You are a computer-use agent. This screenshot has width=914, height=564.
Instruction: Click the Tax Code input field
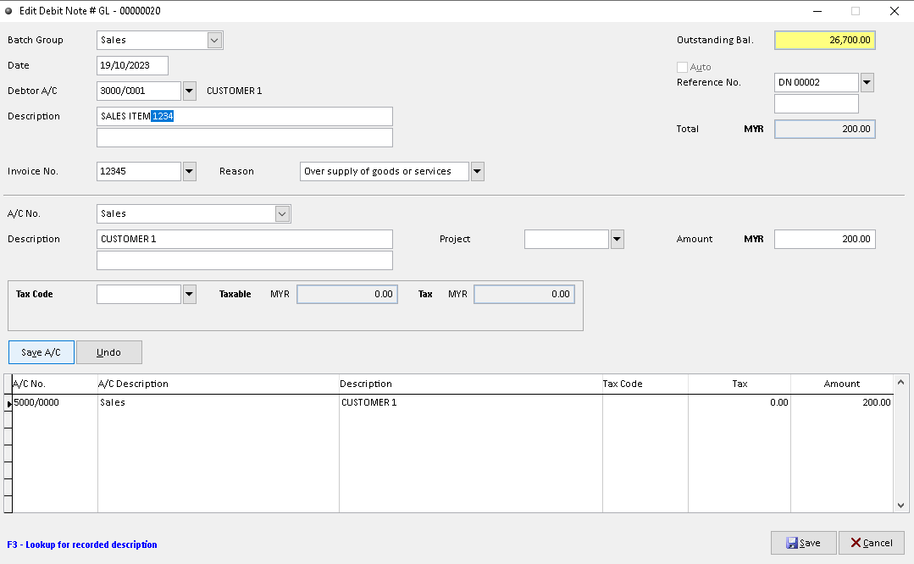pyautogui.click(x=139, y=294)
